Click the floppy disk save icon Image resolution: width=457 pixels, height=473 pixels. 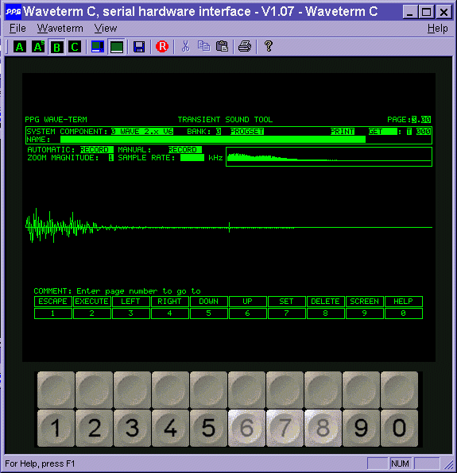click(x=139, y=47)
